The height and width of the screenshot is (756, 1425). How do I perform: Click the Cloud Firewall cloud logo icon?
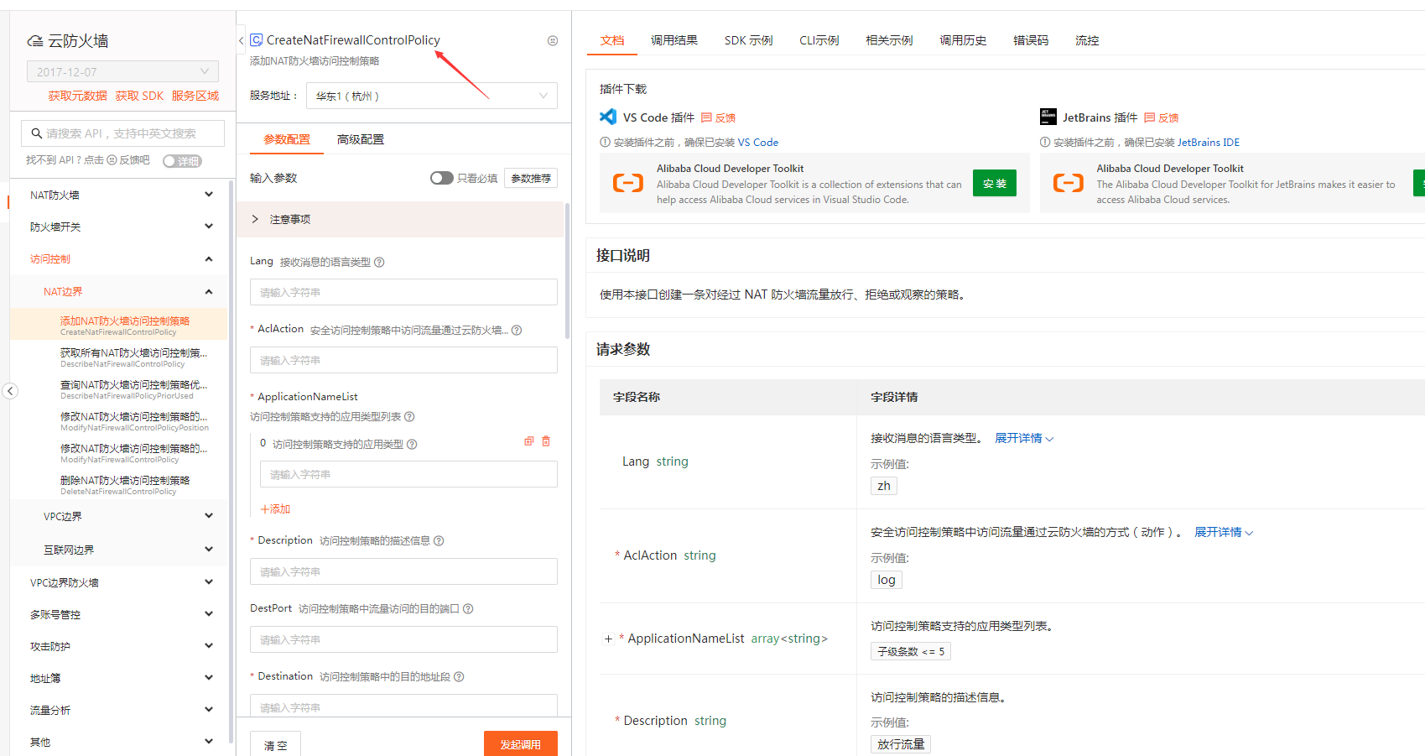click(35, 41)
